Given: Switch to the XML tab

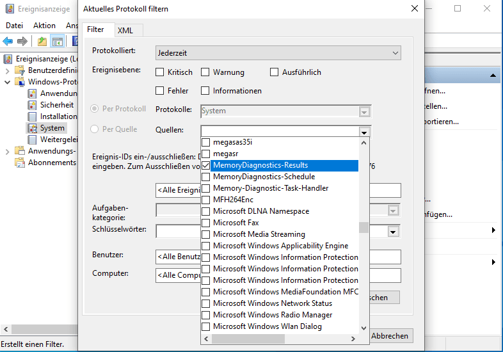Looking at the screenshot, I should (x=125, y=30).
